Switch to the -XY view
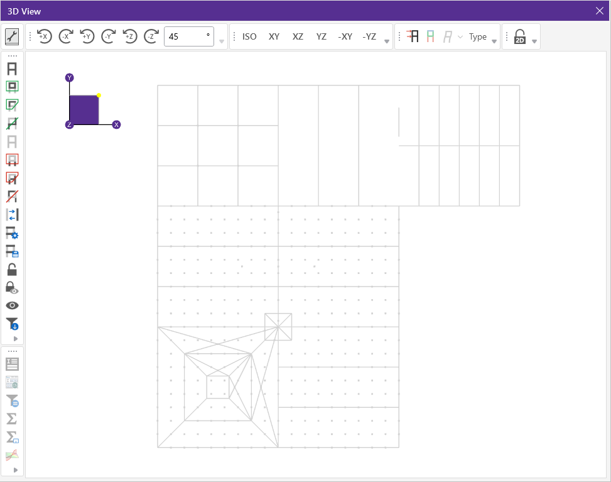Viewport: 611px width, 482px height. [x=345, y=36]
